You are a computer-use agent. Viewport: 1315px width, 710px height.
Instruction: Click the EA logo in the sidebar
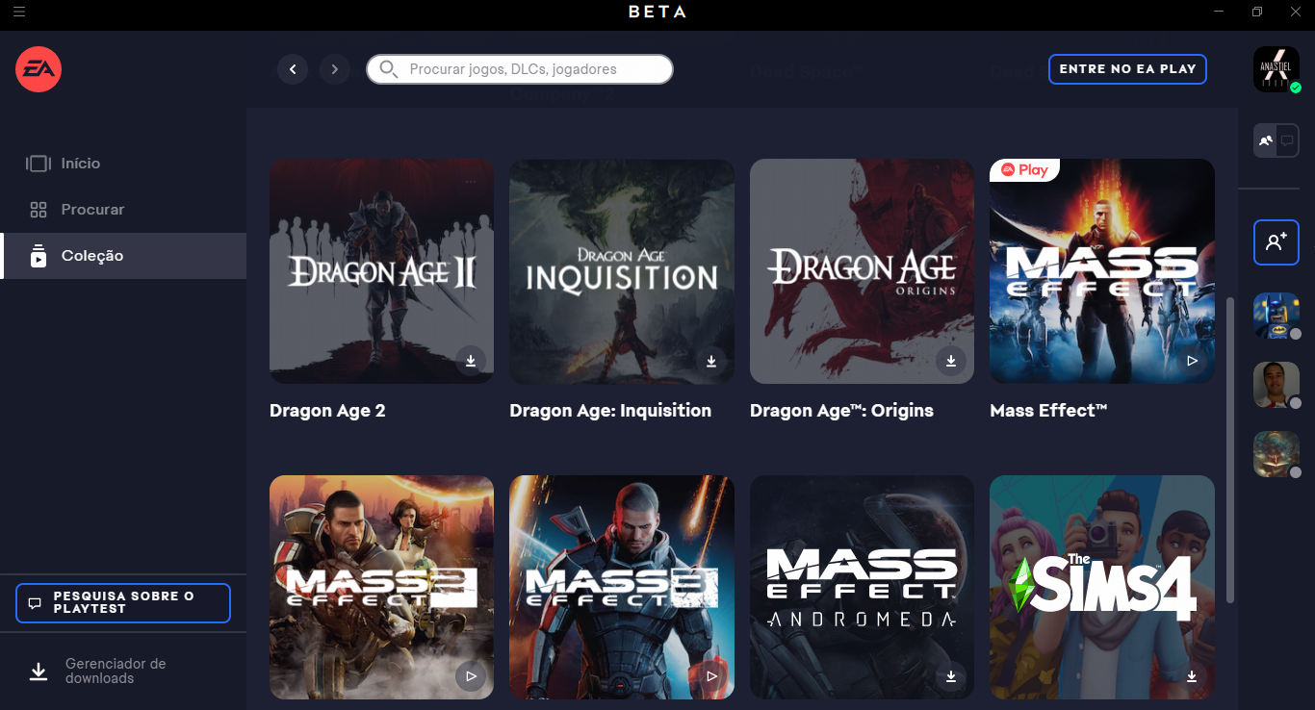point(39,69)
